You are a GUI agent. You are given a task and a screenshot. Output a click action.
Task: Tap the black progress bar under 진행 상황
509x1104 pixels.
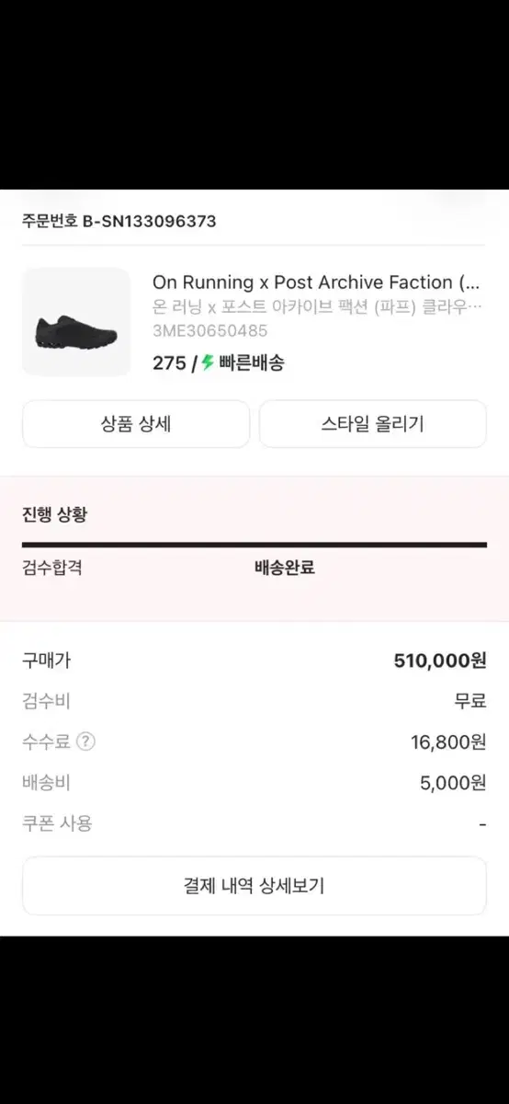pos(254,545)
